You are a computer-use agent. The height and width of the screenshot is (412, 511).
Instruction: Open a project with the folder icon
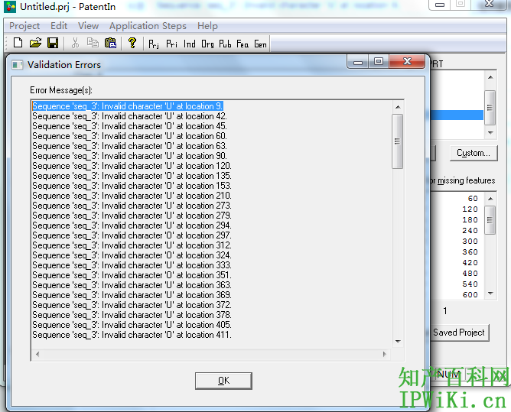(x=35, y=44)
